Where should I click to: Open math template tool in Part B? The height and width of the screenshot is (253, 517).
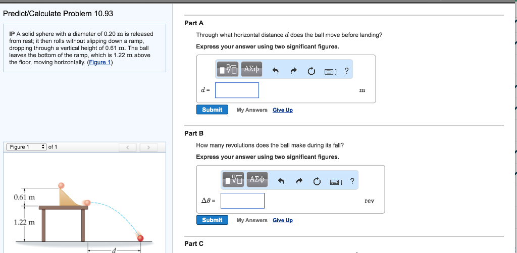click(234, 180)
